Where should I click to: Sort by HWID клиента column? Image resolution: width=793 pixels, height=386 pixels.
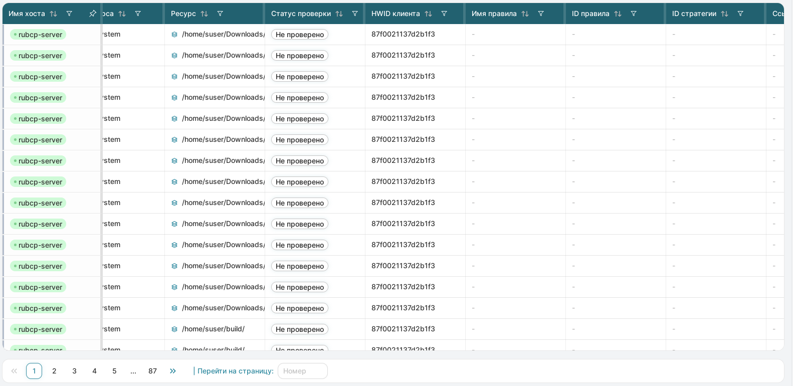pyautogui.click(x=428, y=14)
